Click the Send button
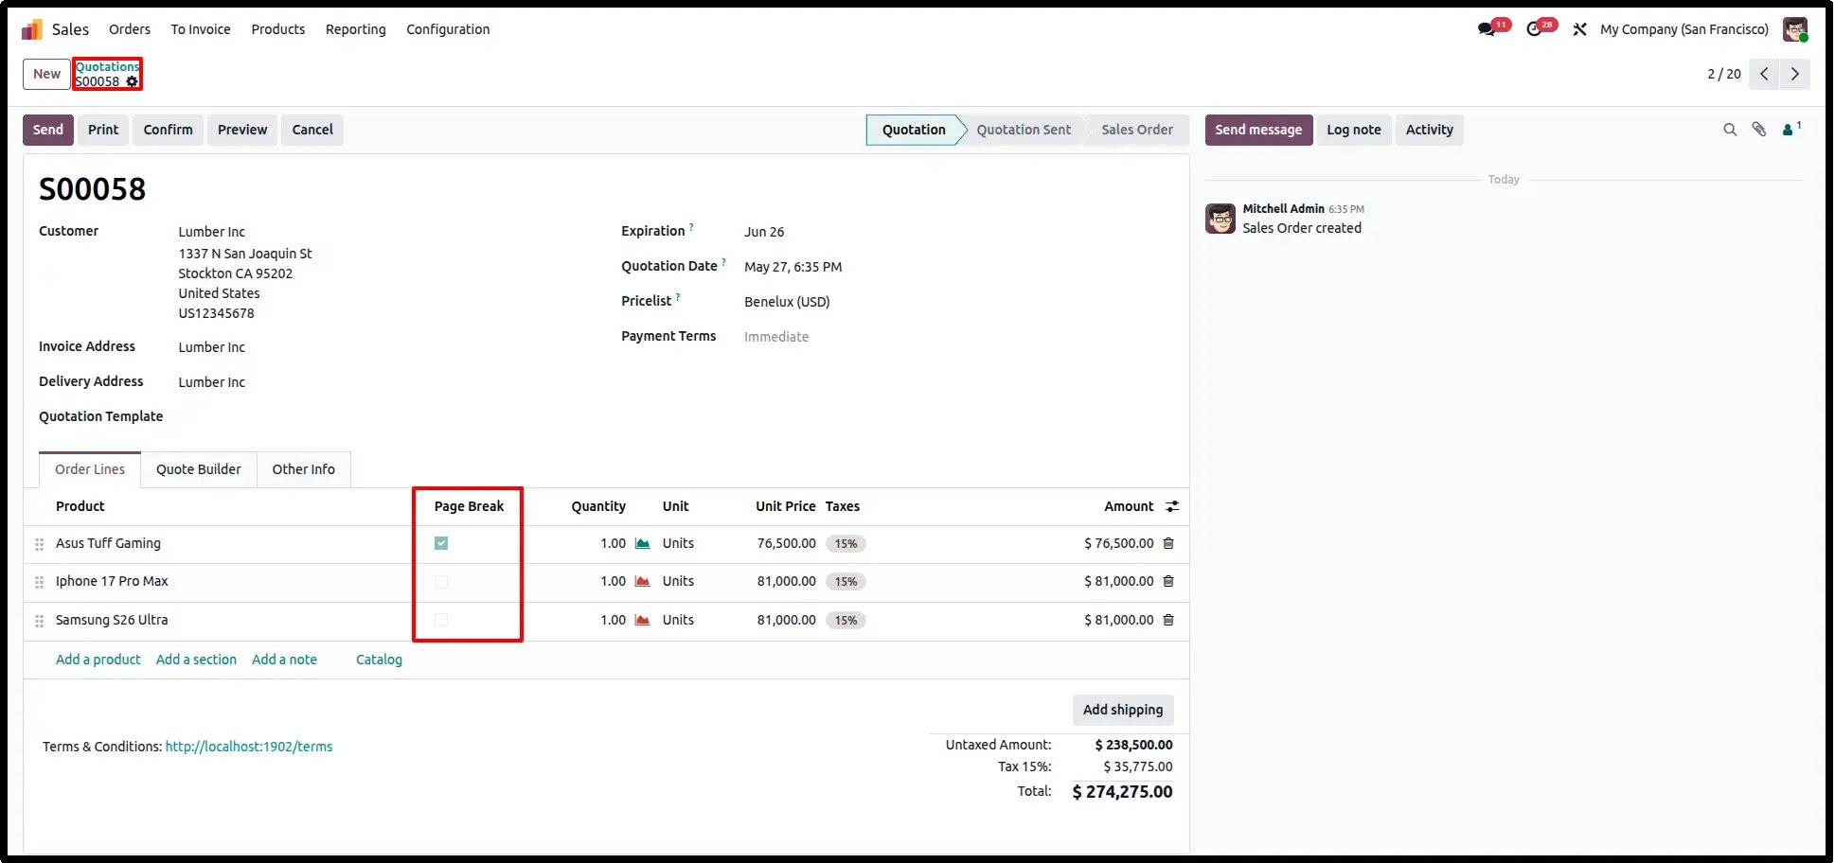This screenshot has width=1835, height=863. pyautogui.click(x=48, y=130)
